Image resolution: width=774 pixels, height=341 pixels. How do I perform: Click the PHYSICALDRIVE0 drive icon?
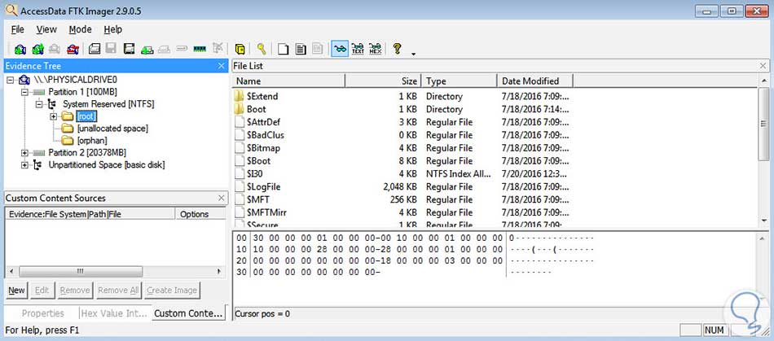coord(24,80)
